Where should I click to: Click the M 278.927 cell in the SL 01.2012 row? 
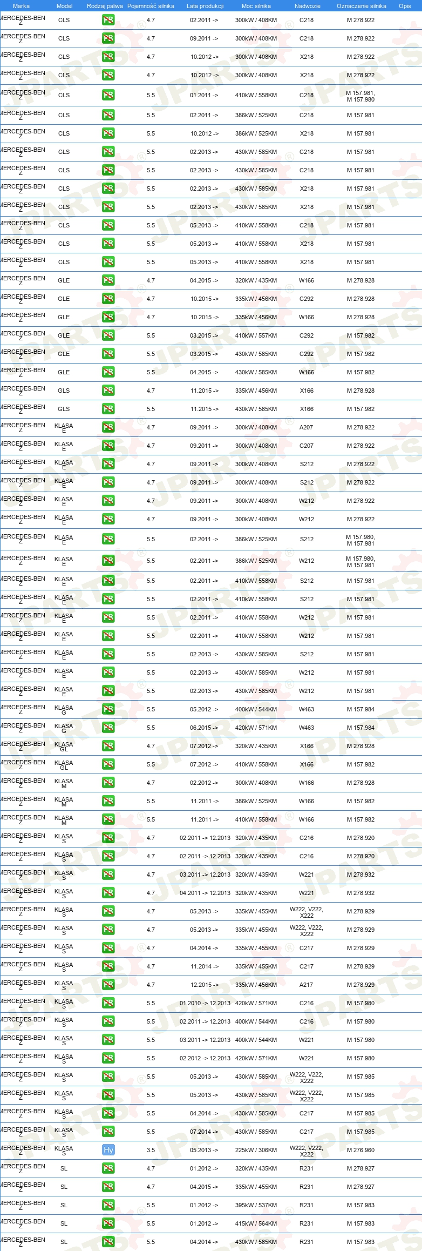360,1168
